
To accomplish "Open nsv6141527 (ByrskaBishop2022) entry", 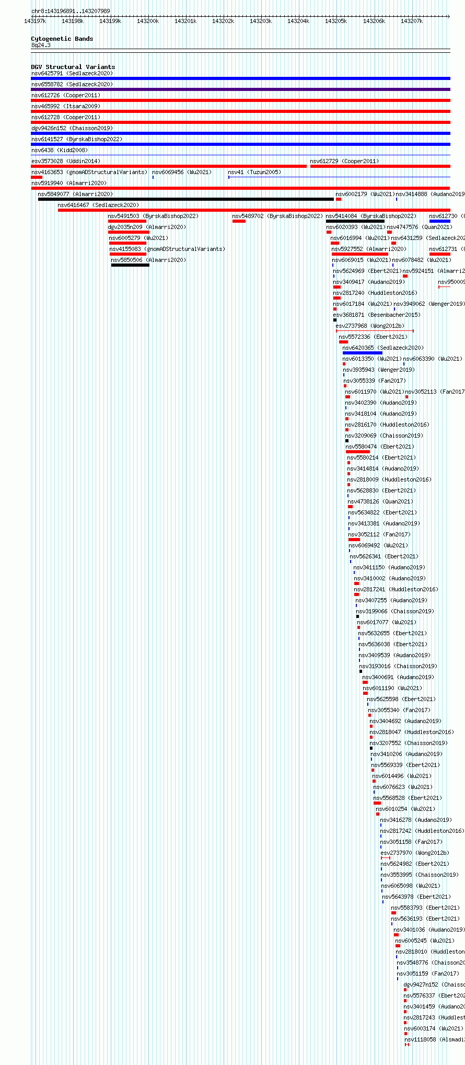I will [77, 139].
